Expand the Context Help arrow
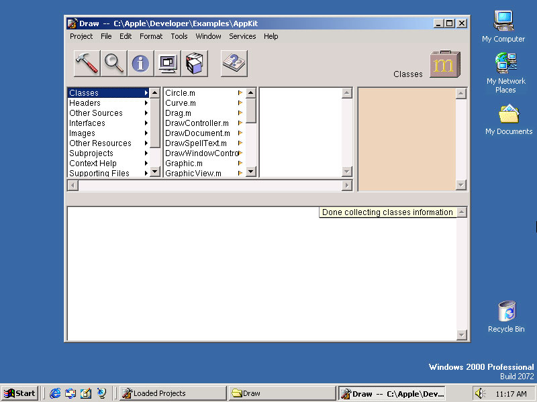This screenshot has height=402, width=537. [x=146, y=163]
